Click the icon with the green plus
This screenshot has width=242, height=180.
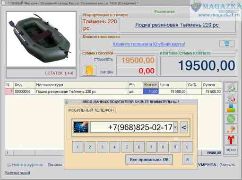click(x=231, y=88)
